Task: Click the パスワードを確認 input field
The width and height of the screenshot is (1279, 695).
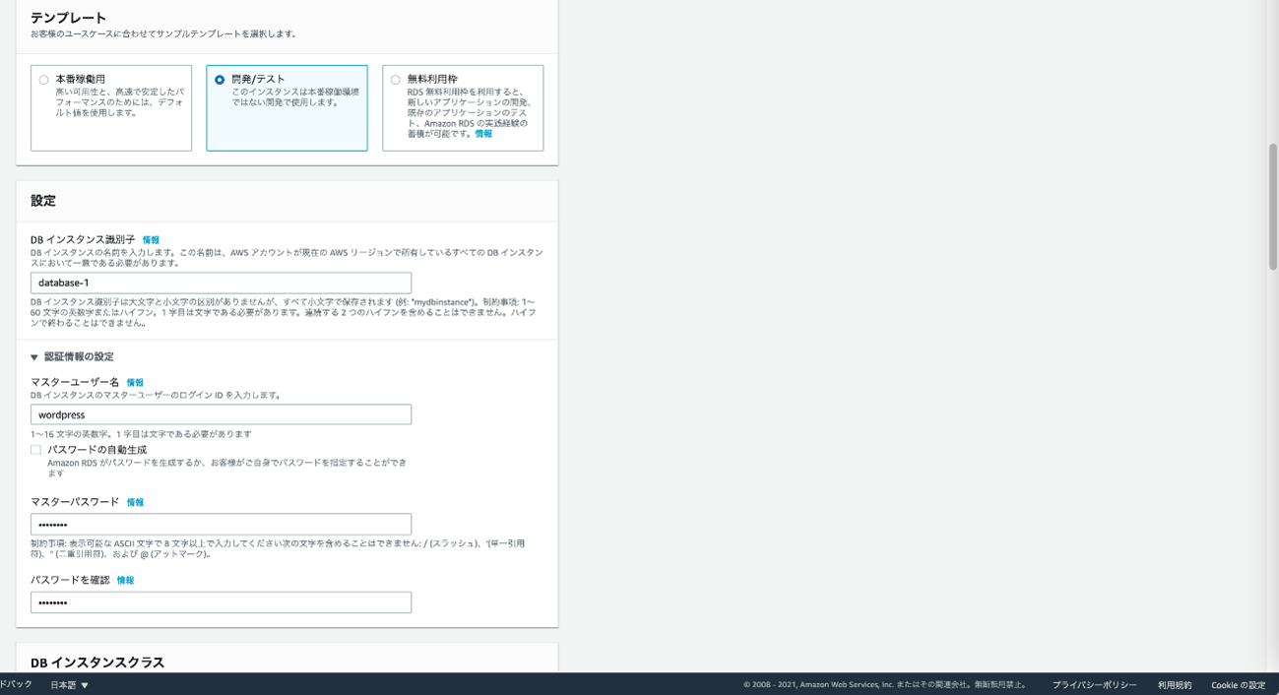Action: pyautogui.click(x=221, y=602)
